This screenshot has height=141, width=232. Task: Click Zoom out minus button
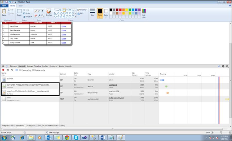click(212, 132)
